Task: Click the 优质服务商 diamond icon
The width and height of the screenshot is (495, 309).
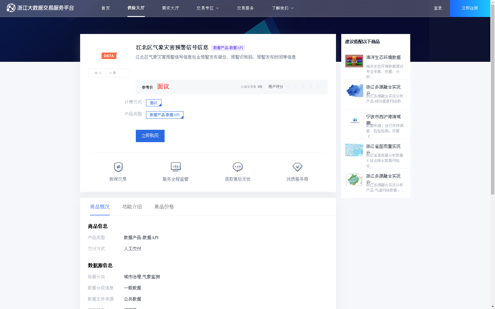Action: click(x=297, y=167)
